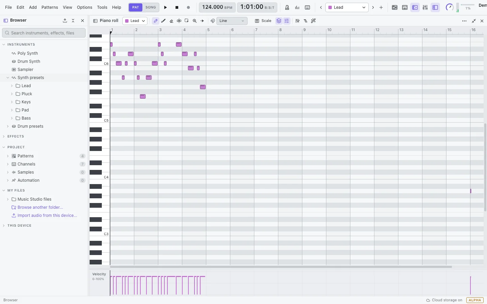Click the horizontal piano roll scrollbar
Viewport: 487px width, 304px height.
[x=281, y=267]
